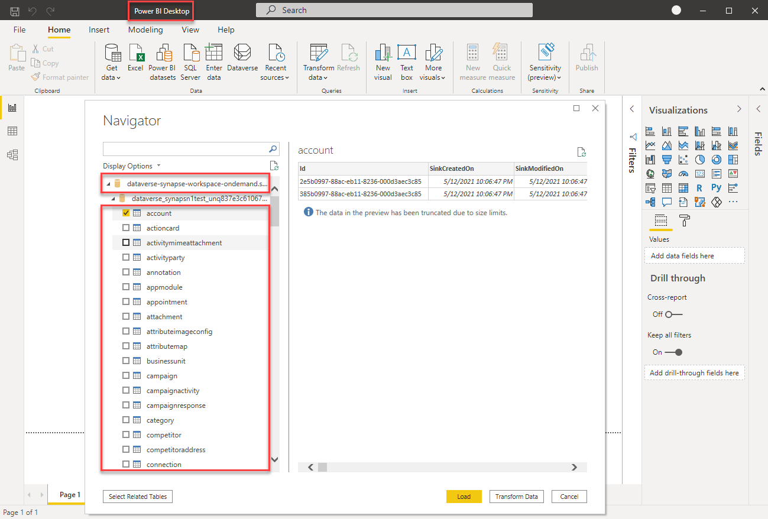
Task: Switch to Report view in the left sidebar
Action: pos(12,108)
